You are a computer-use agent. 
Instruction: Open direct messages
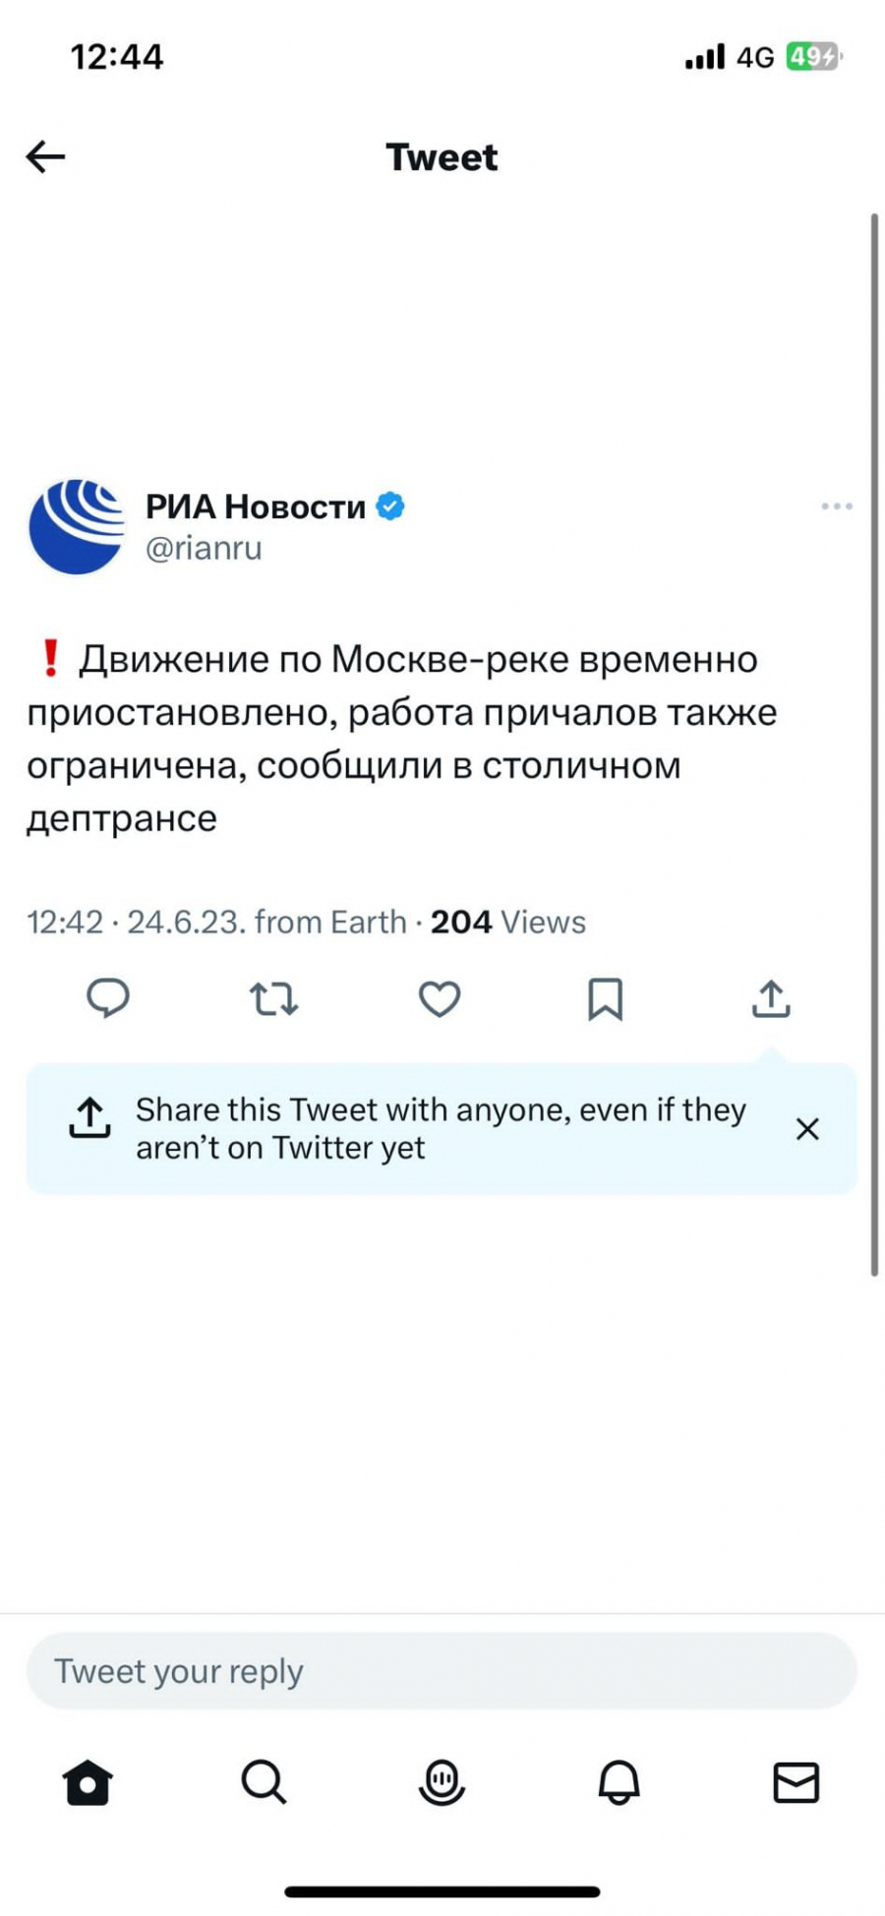pos(798,1784)
